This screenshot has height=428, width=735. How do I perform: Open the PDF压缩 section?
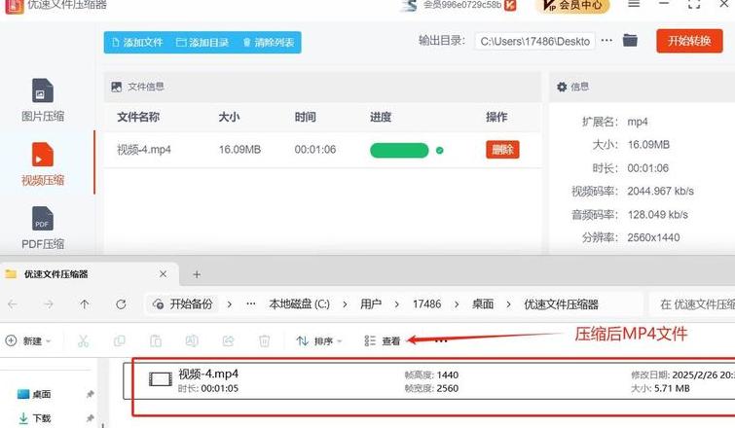[43, 228]
